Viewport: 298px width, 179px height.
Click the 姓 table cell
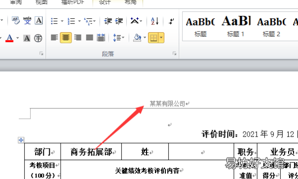click(x=145, y=152)
